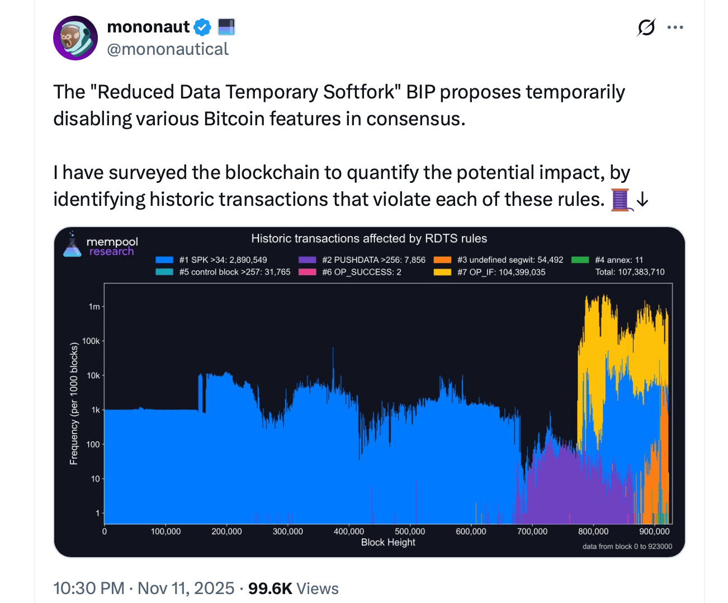Viewport: 728px width, 603px height.
Task: Click the verified checkmark badge next to mononaut
Action: click(202, 27)
